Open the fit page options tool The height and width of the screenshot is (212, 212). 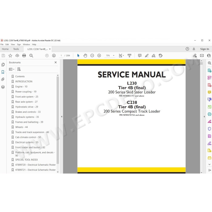121,55
